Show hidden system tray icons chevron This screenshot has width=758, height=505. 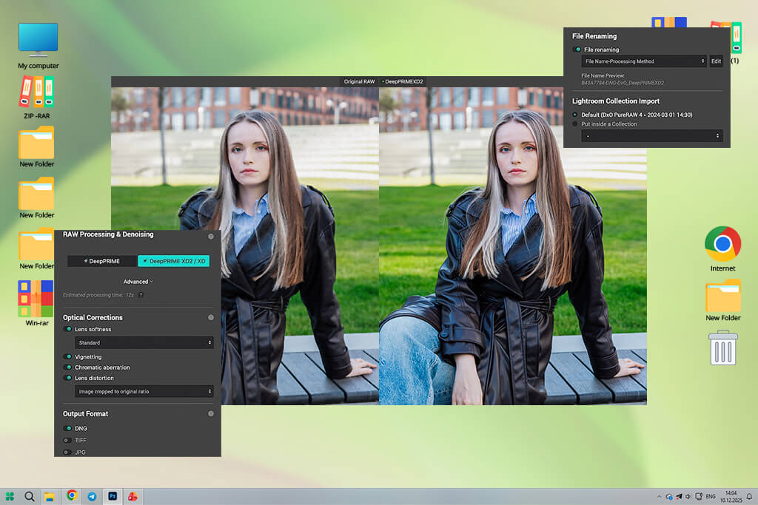pyautogui.click(x=659, y=496)
